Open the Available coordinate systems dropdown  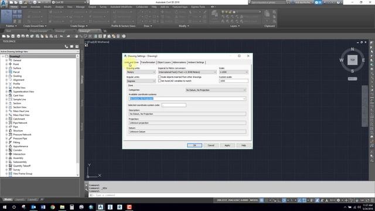coord(187,98)
